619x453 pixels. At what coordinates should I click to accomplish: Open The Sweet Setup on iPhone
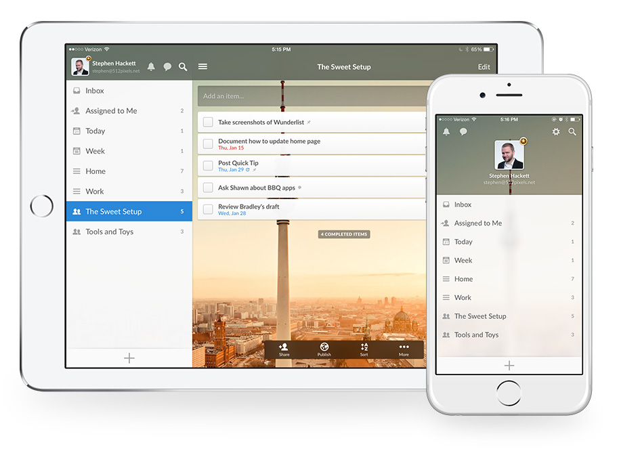point(509,316)
